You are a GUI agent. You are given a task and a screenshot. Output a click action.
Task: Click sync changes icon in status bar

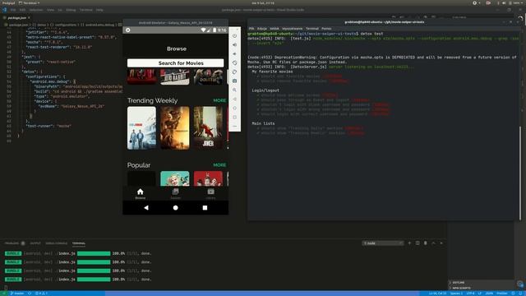coord(30,294)
